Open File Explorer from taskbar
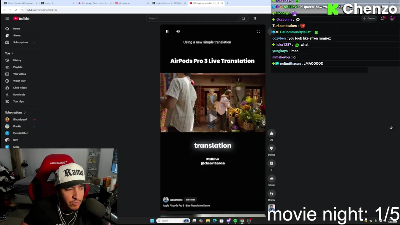Image resolution: width=400 pixels, height=225 pixels. (x=208, y=221)
